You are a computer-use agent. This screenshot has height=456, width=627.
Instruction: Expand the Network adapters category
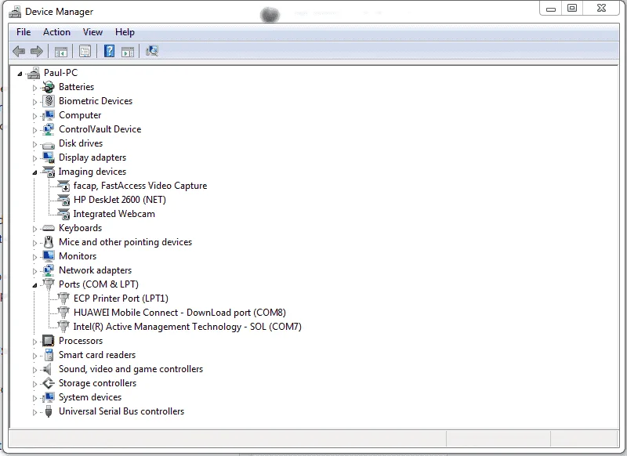click(x=34, y=271)
